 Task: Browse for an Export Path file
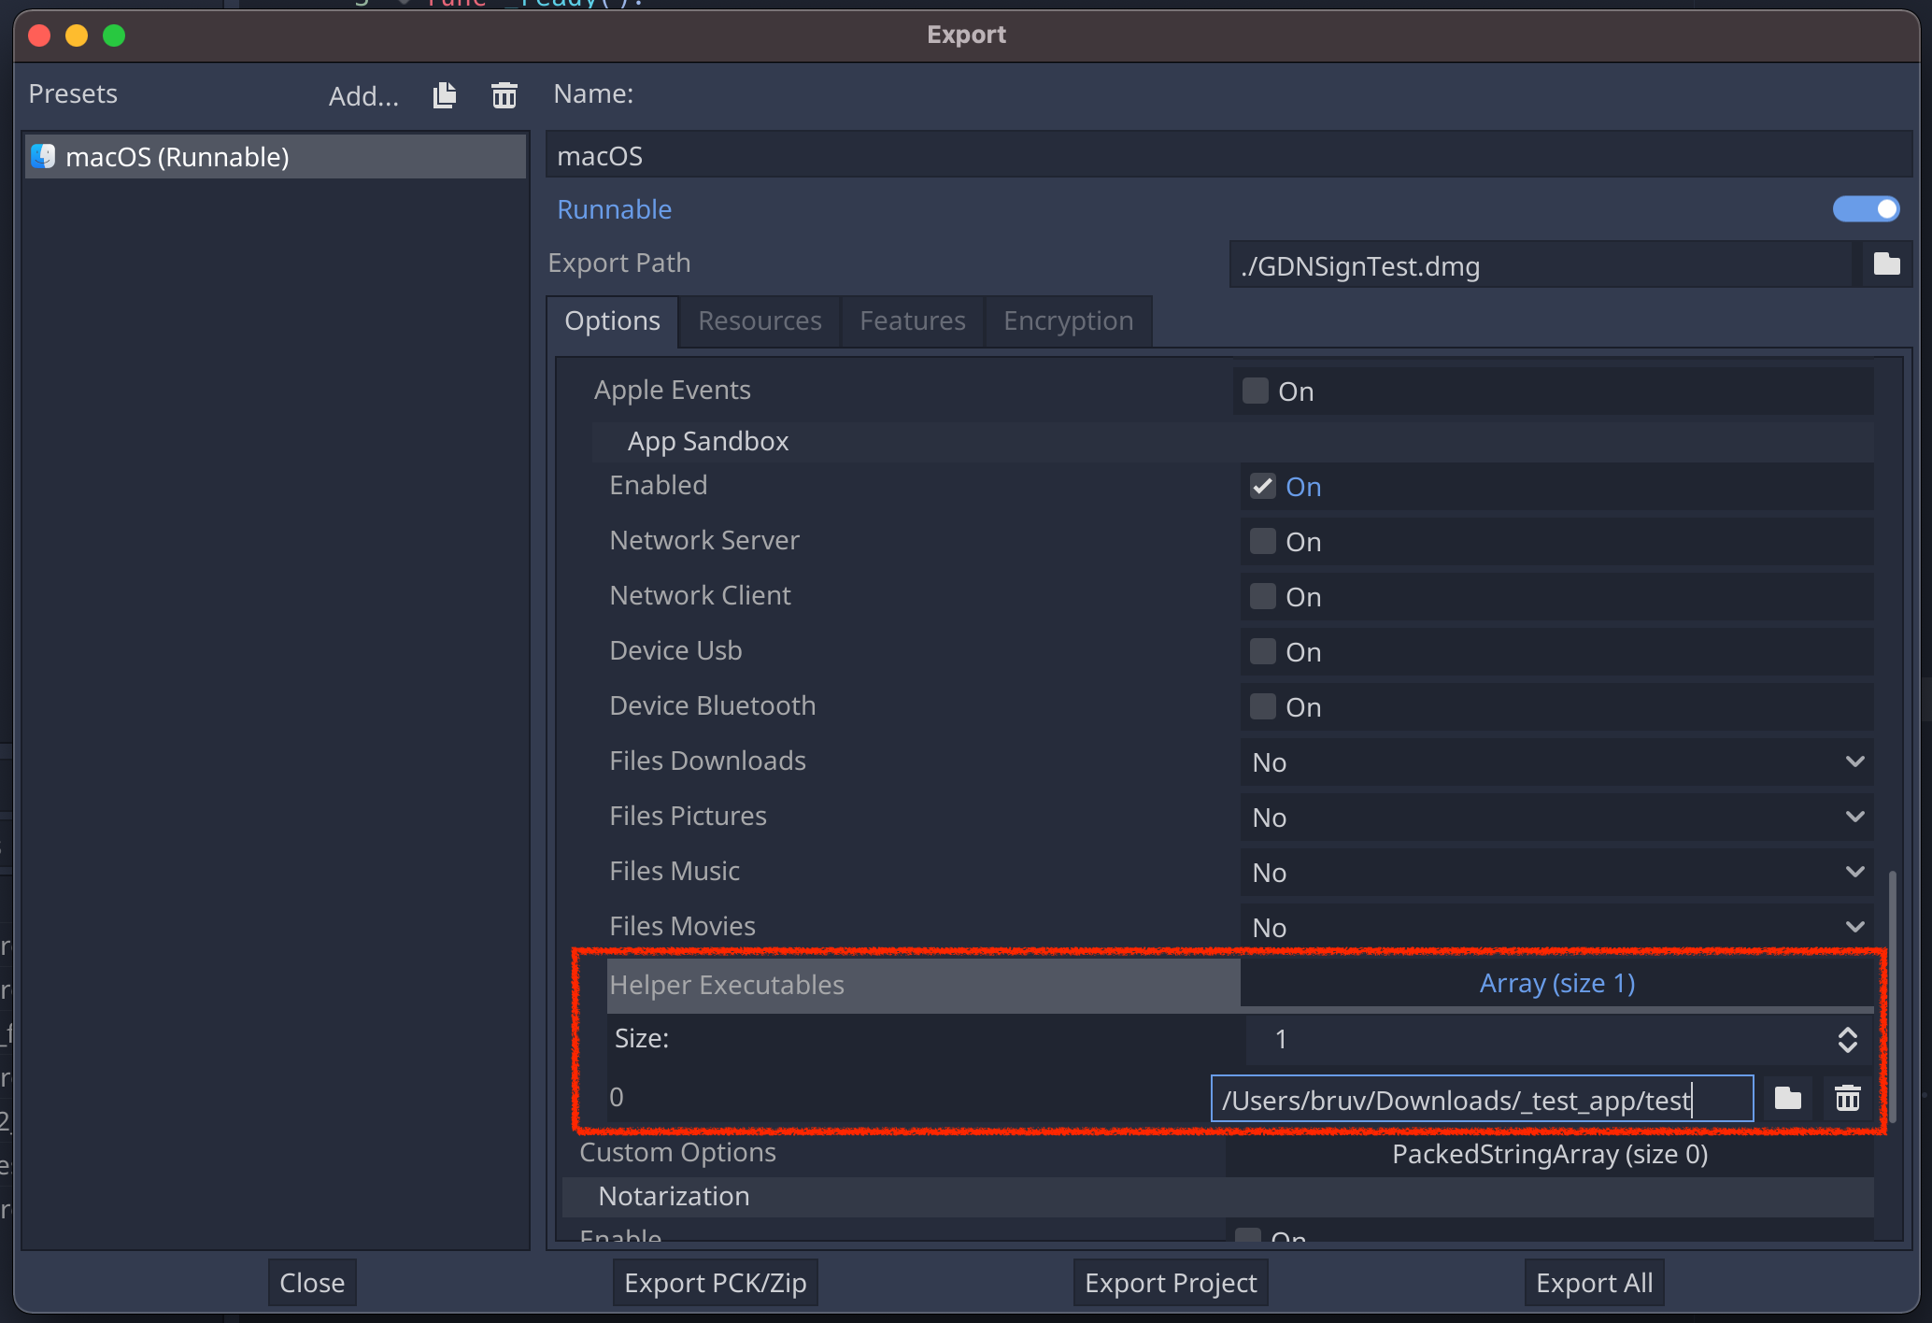click(1886, 264)
